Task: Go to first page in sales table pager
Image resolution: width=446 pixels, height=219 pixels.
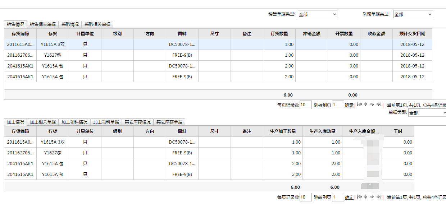Action: point(359,105)
